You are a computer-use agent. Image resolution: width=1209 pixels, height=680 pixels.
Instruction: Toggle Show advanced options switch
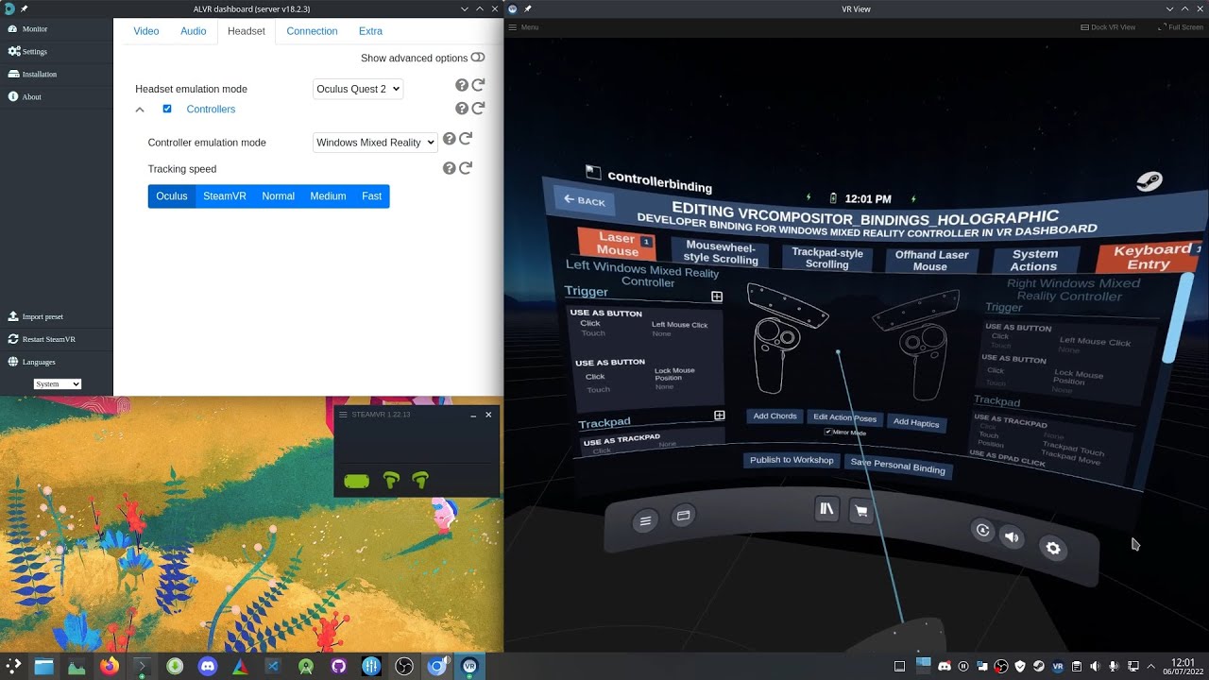[478, 58]
